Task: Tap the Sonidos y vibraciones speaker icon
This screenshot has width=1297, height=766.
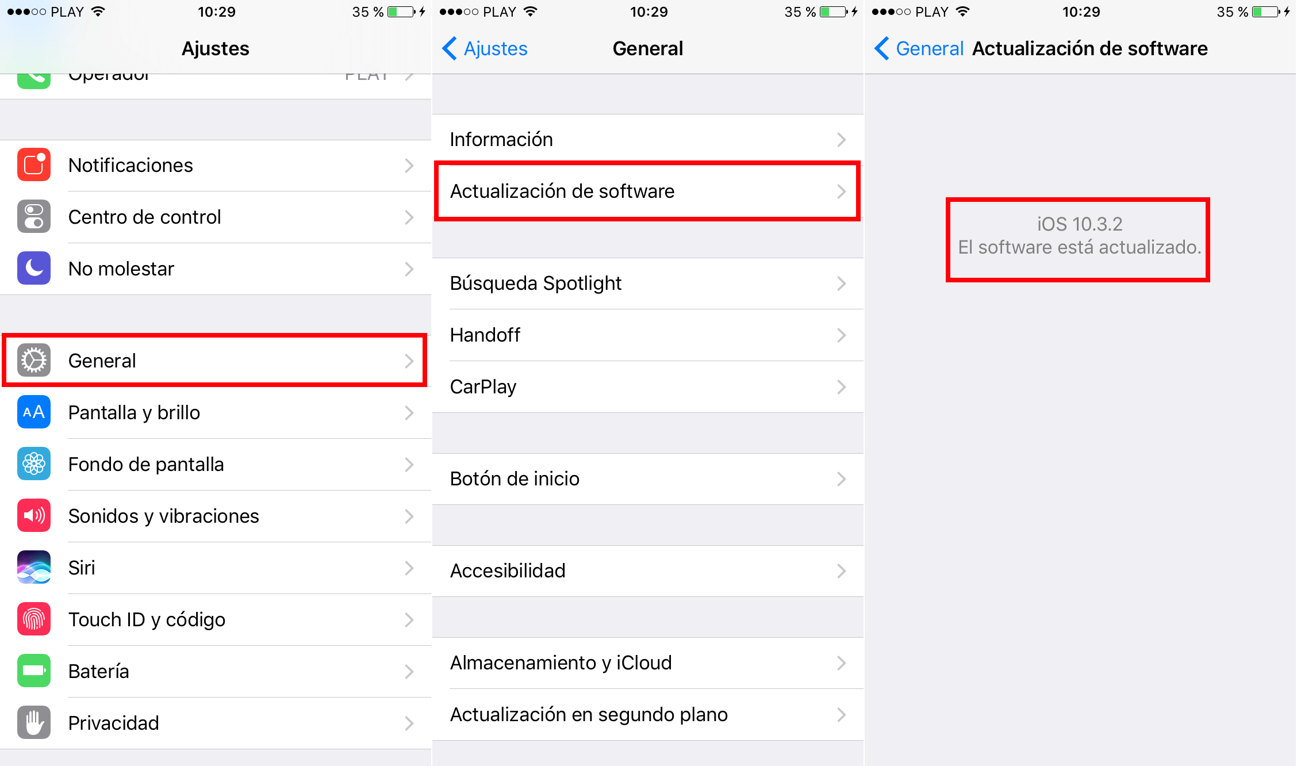Action: 34,516
